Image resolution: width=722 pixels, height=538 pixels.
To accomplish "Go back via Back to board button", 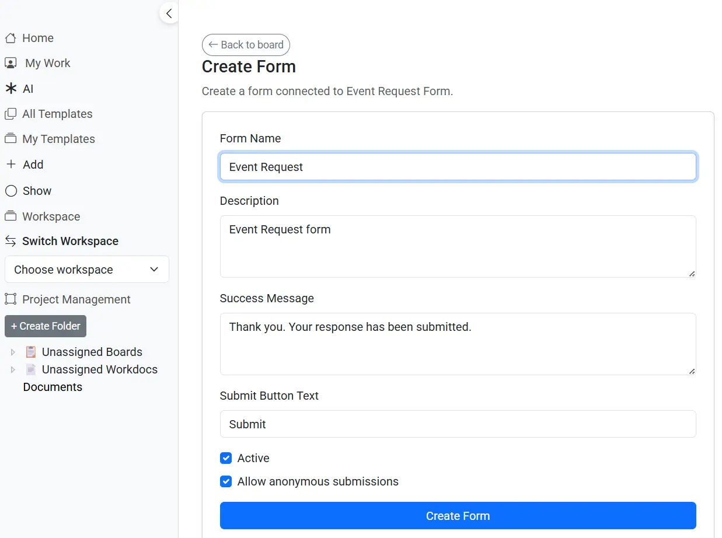I will pyautogui.click(x=246, y=45).
